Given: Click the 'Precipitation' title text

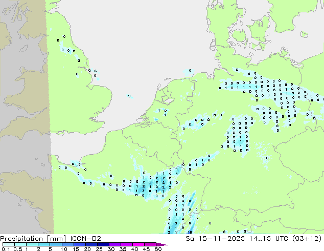Looking at the screenshot, I should tap(21, 239).
